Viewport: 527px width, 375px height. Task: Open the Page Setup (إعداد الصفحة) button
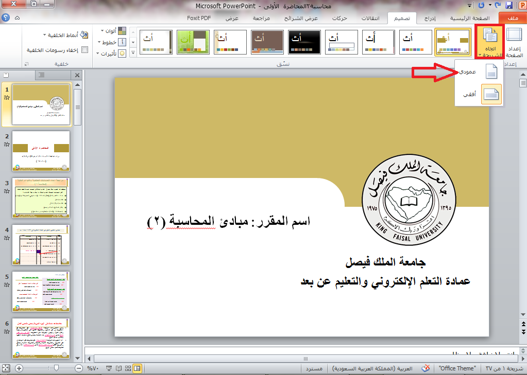click(514, 42)
